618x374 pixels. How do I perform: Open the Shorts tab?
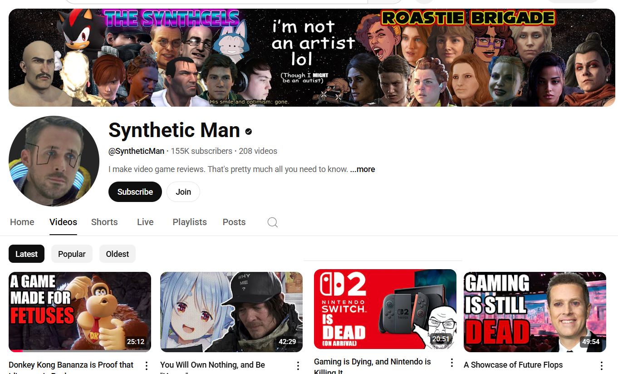pyautogui.click(x=104, y=222)
